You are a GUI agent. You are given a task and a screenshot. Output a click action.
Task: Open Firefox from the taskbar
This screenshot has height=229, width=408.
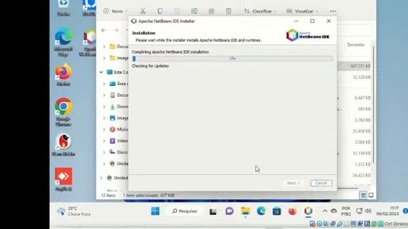pyautogui.click(x=293, y=211)
